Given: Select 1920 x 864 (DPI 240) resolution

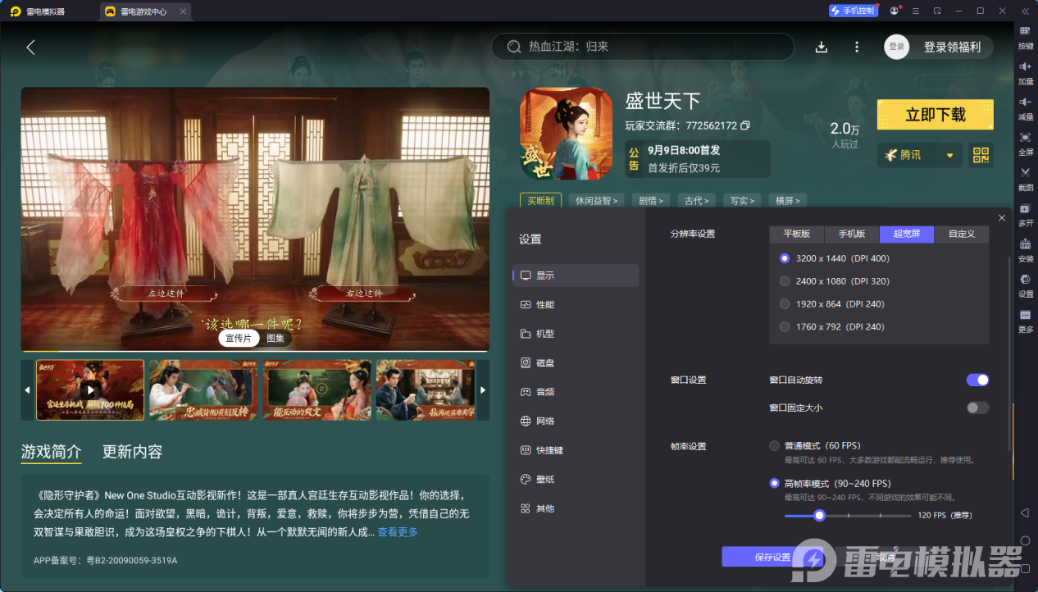Looking at the screenshot, I should point(785,304).
